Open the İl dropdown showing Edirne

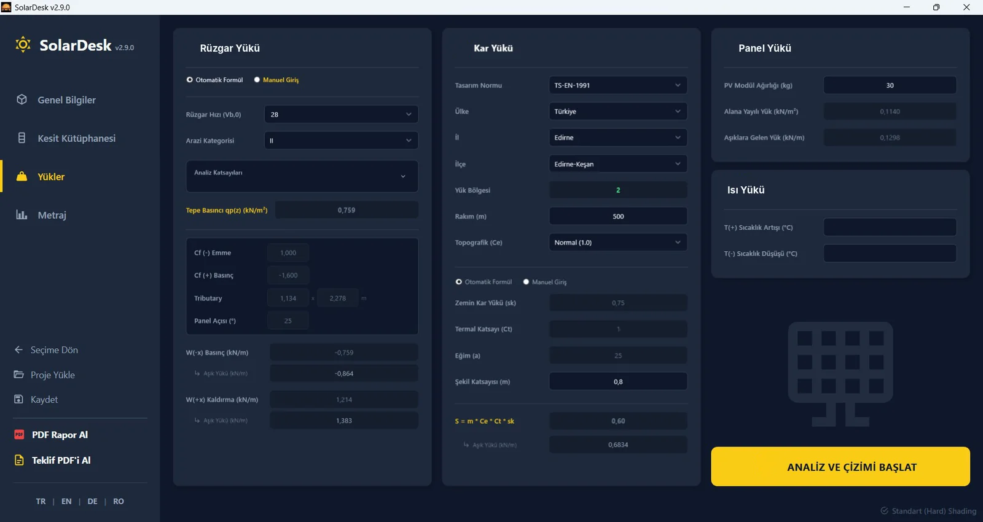[617, 138]
